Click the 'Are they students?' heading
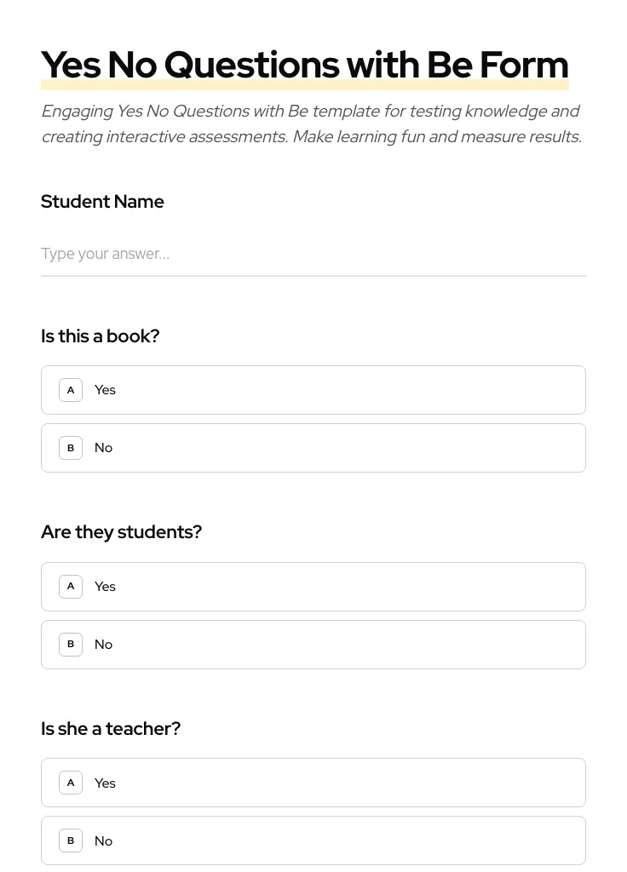The height and width of the screenshot is (872, 627). pyautogui.click(x=121, y=531)
